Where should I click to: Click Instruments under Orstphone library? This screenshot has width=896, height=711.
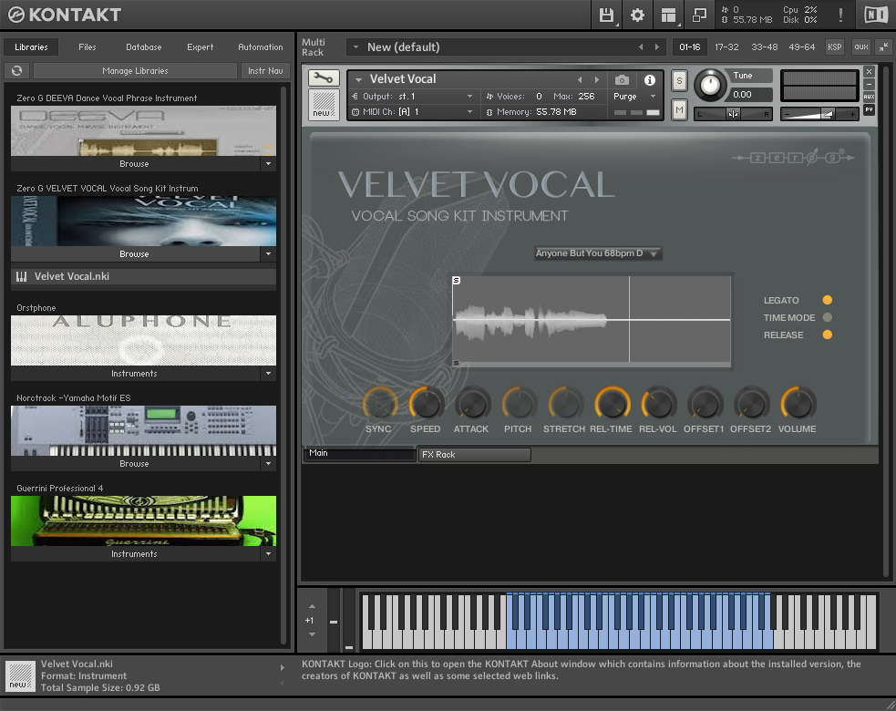pyautogui.click(x=134, y=373)
